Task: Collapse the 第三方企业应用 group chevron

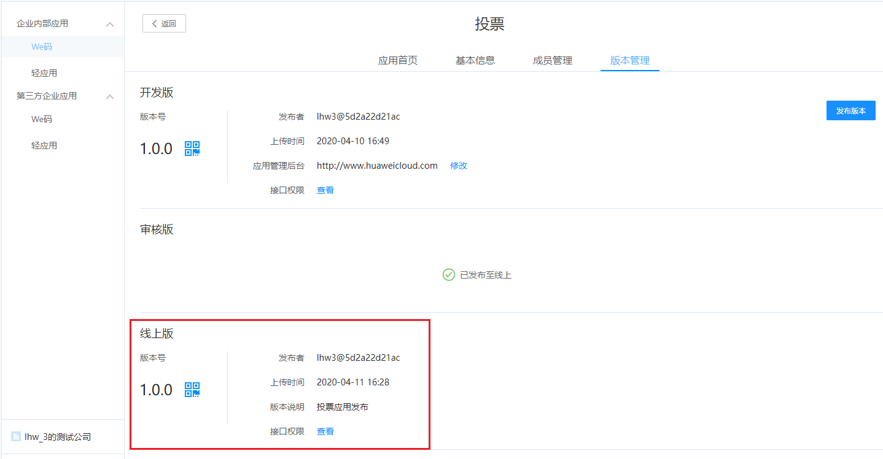Action: [x=110, y=96]
